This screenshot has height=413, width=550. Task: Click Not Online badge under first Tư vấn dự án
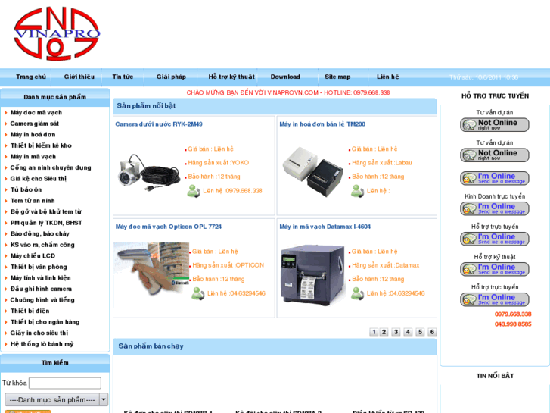pos(495,125)
